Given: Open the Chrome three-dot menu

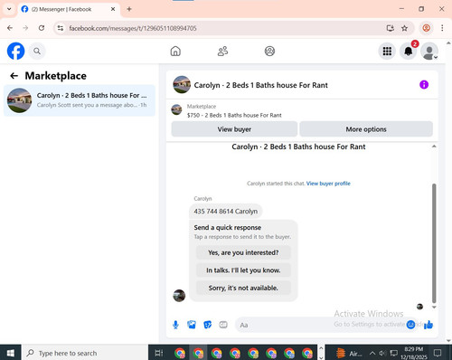Looking at the screenshot, I should point(442,28).
